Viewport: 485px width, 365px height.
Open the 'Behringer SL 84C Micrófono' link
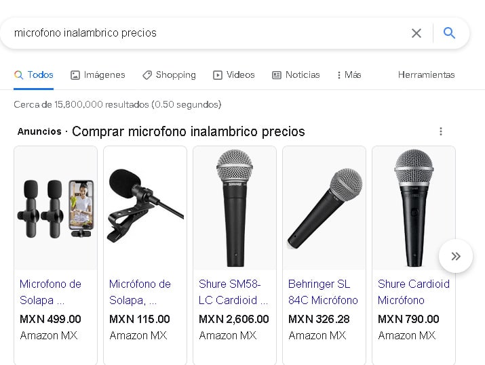323,292
